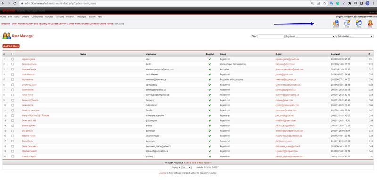Check the checkbox for Dimitri's row

(13, 64)
